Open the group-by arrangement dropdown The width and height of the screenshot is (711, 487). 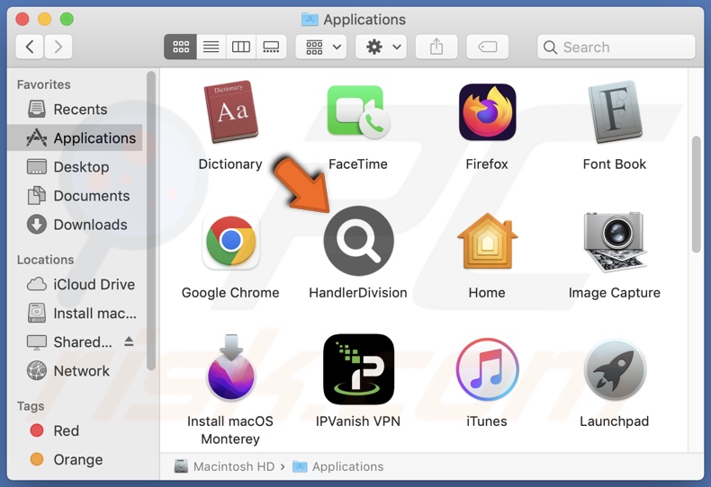pos(321,47)
